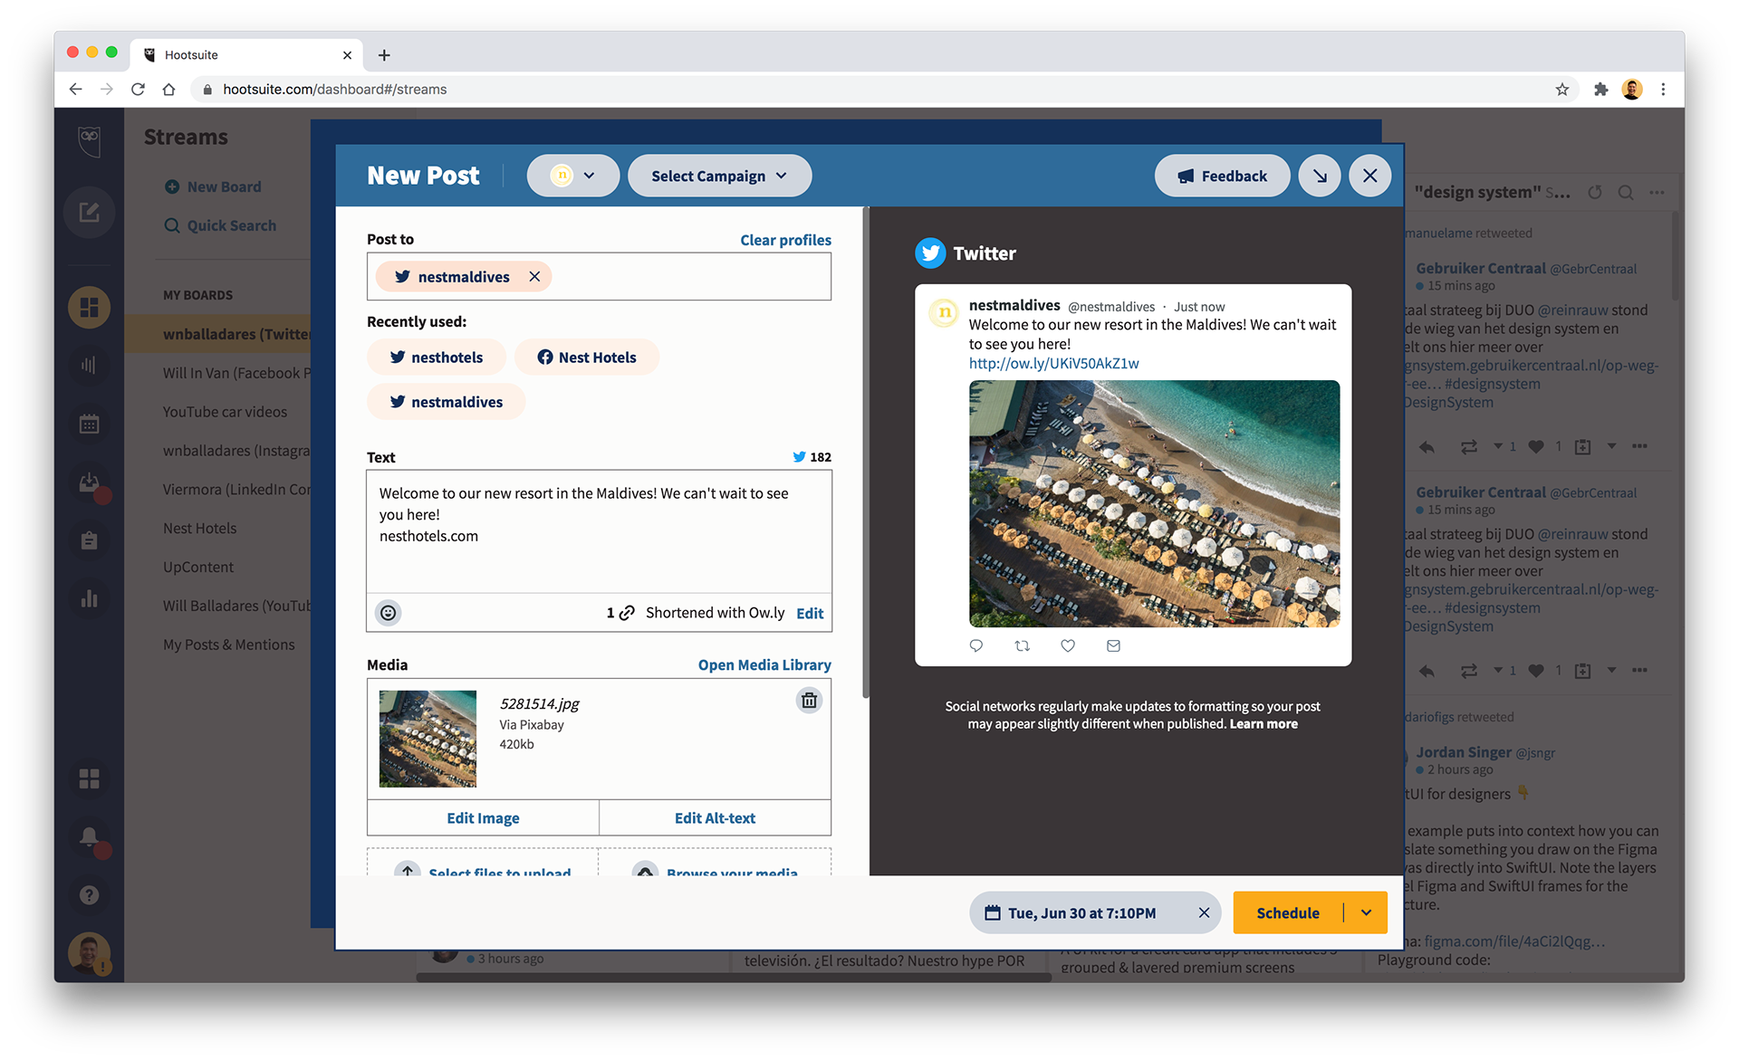Open the Assignments clipboard icon in sidebar
The height and width of the screenshot is (1060, 1739).
tap(89, 540)
